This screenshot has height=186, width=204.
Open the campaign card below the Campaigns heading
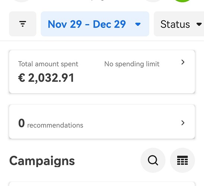pos(102,184)
